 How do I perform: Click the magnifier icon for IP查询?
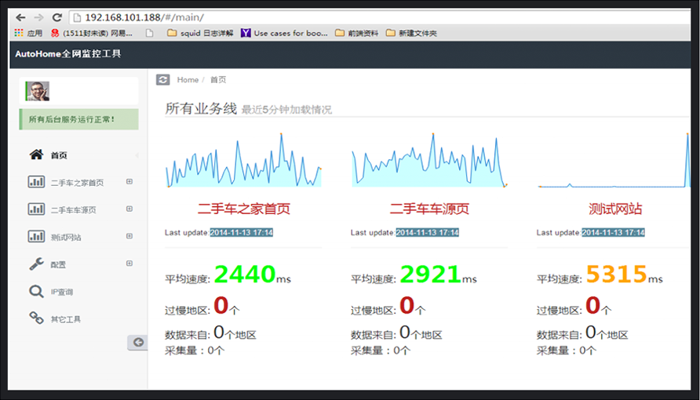[36, 292]
